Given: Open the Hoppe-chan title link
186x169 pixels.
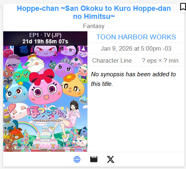Looking at the screenshot, I should [94, 12].
